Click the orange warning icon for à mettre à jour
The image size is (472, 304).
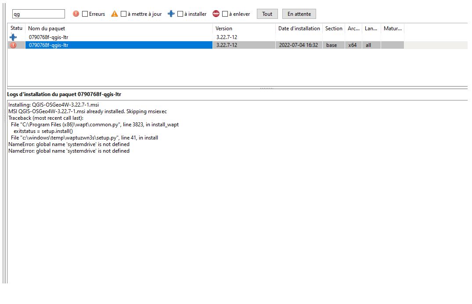tap(115, 14)
